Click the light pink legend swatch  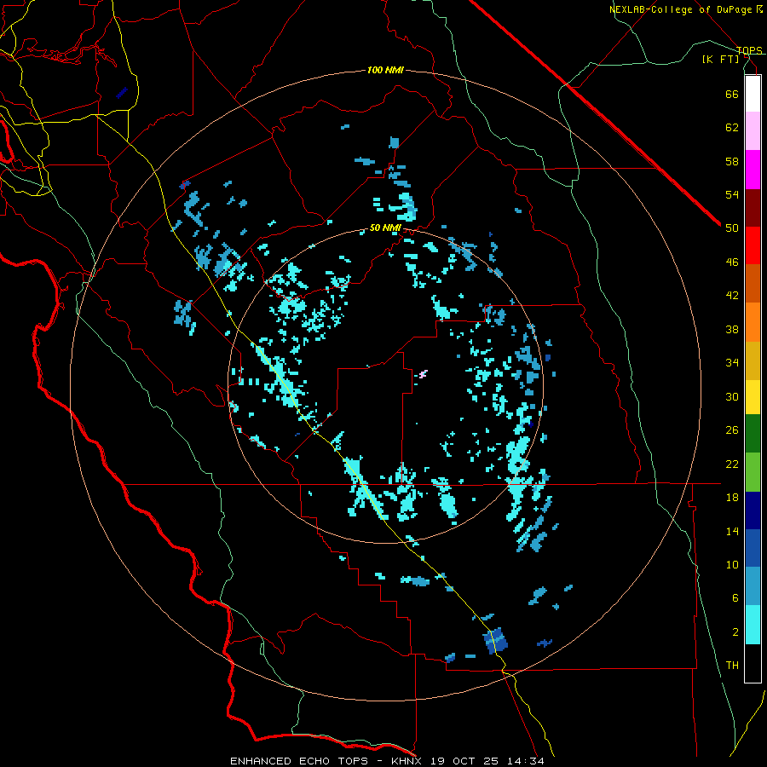753,131
